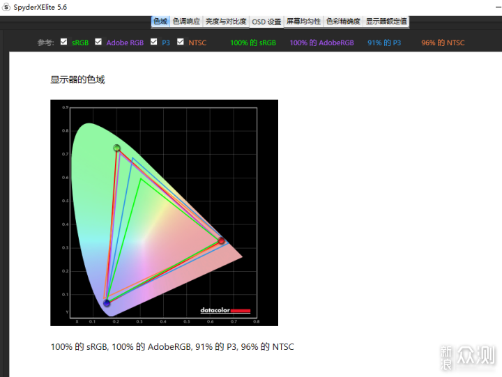Viewport: 502px width, 377px height.
Task: Open the 亮度与对比度 tab
Action: tap(226, 22)
